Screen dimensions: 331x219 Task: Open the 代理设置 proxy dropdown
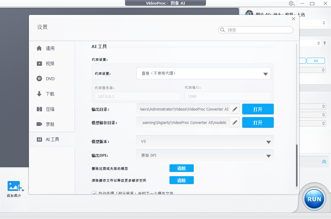[x=203, y=73]
